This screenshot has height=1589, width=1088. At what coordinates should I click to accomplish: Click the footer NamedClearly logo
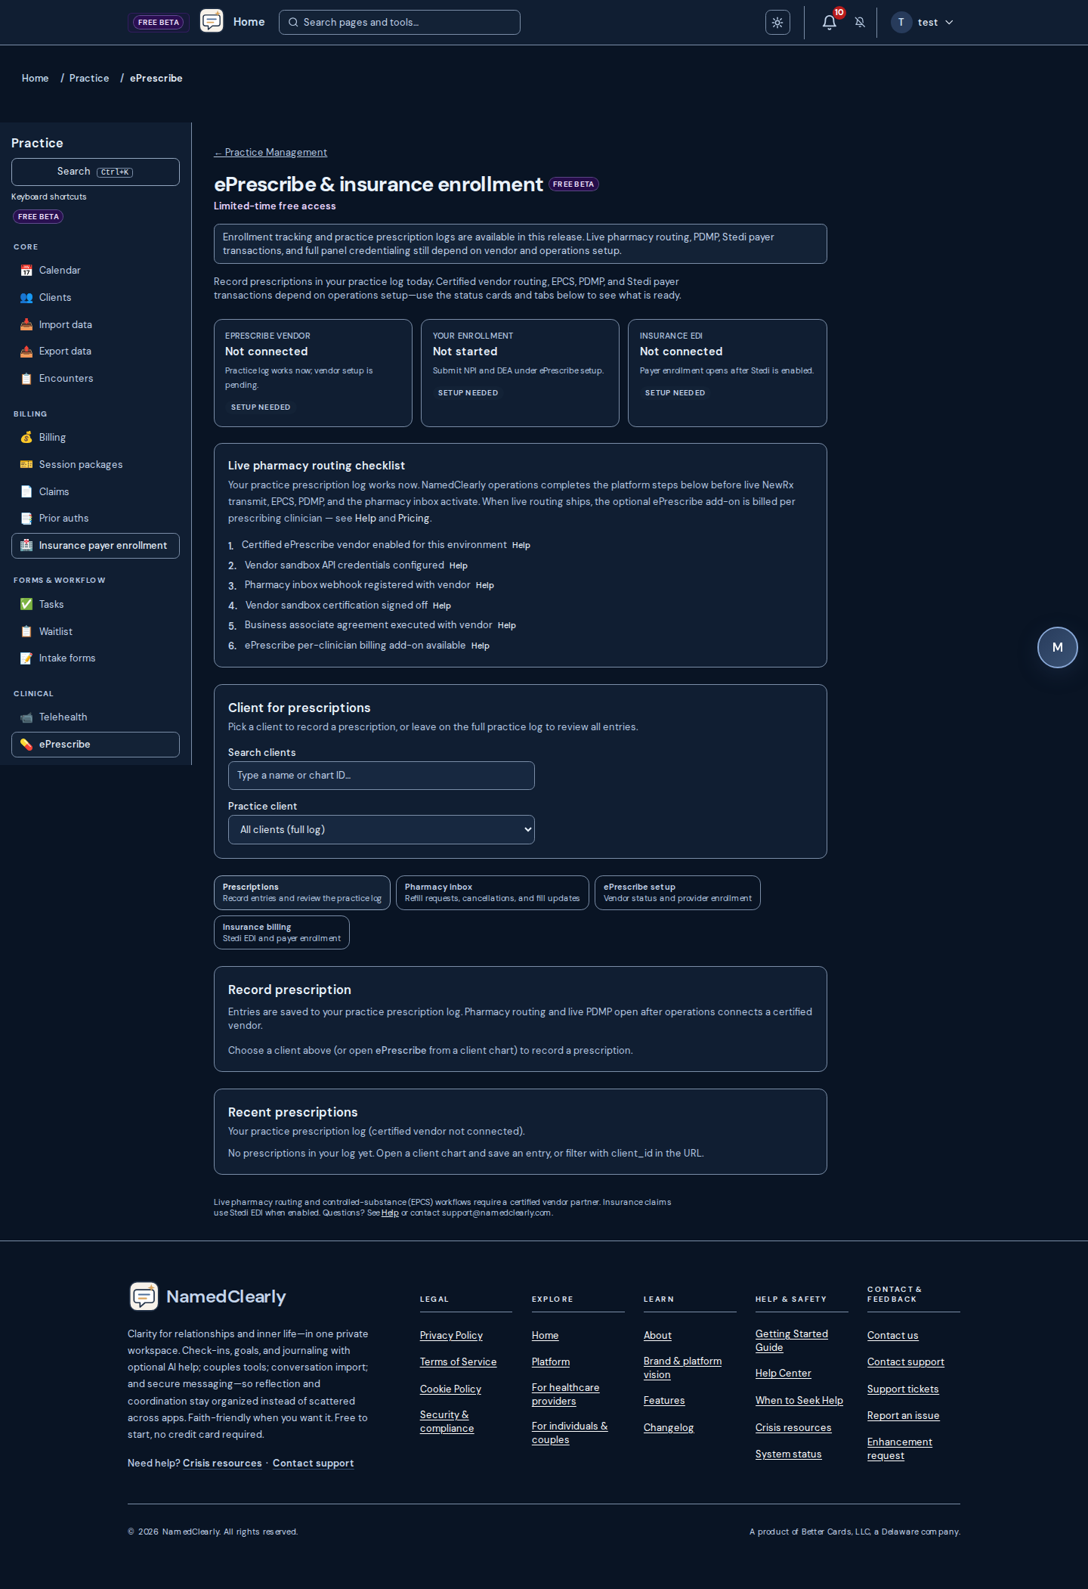coord(144,1296)
